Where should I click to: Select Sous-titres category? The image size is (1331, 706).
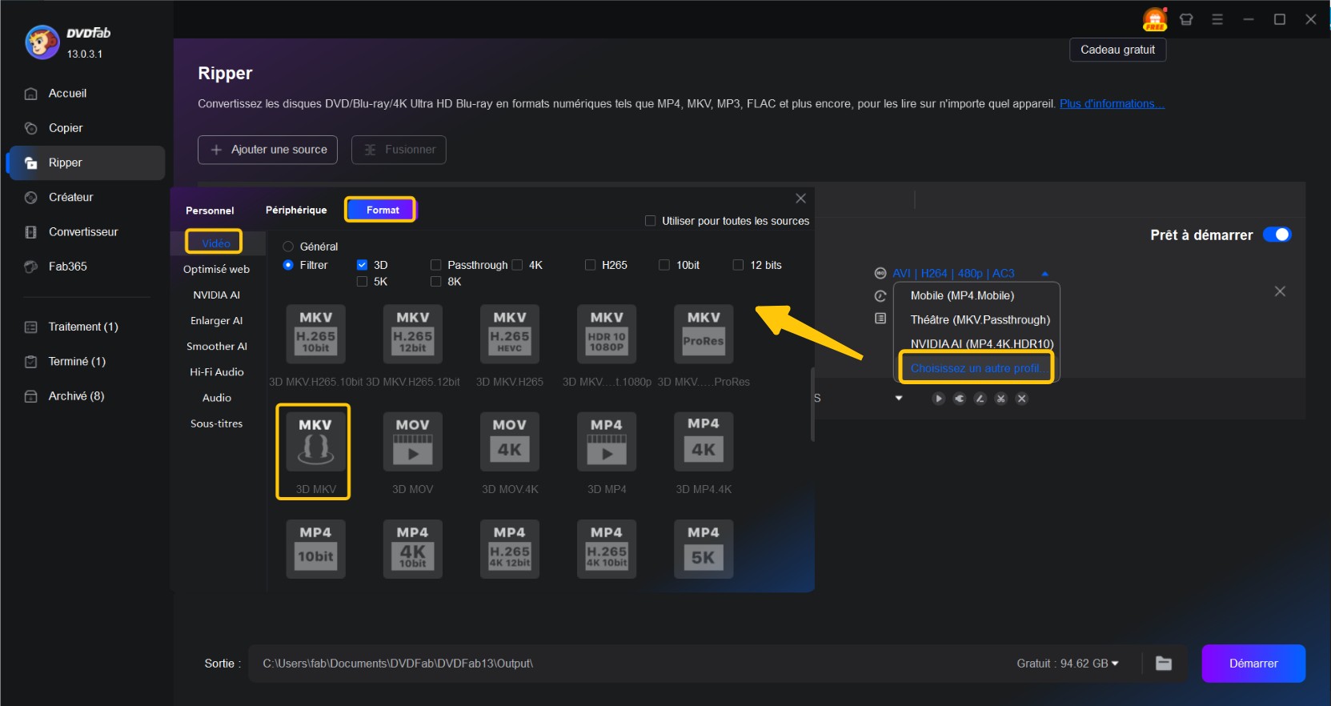[216, 423]
